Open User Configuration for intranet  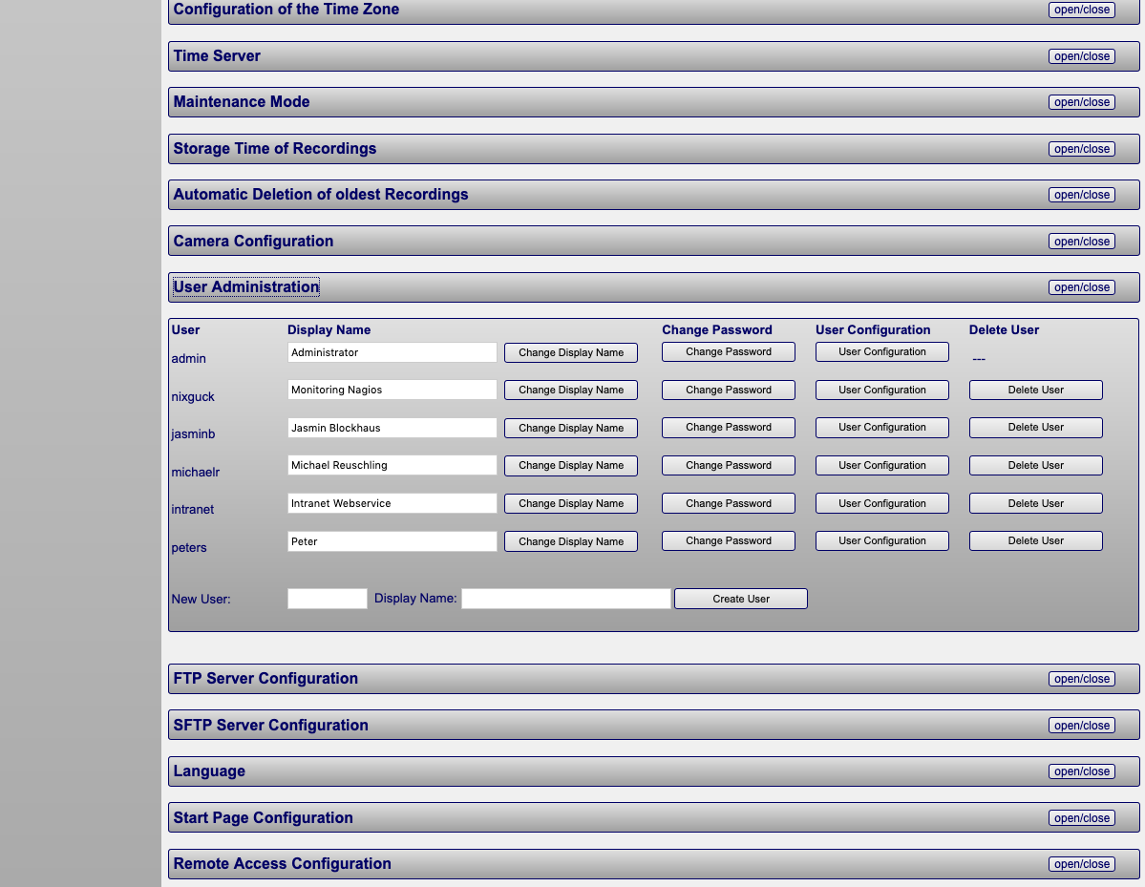point(882,503)
